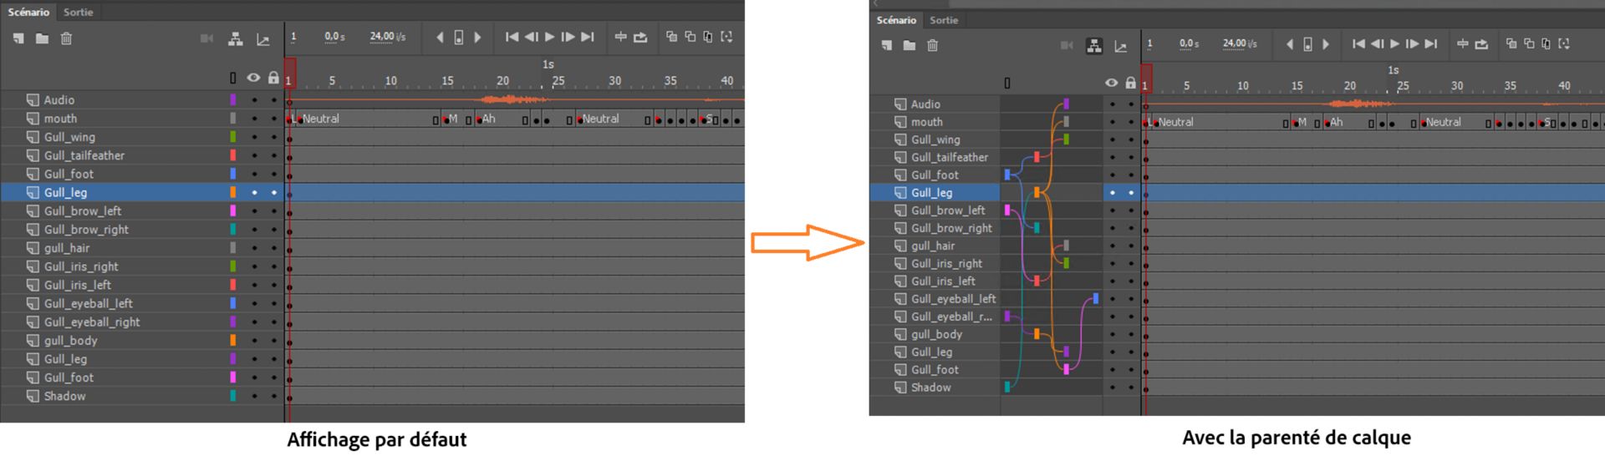Play animation in default view timeline
The image size is (1605, 456).
tap(549, 37)
